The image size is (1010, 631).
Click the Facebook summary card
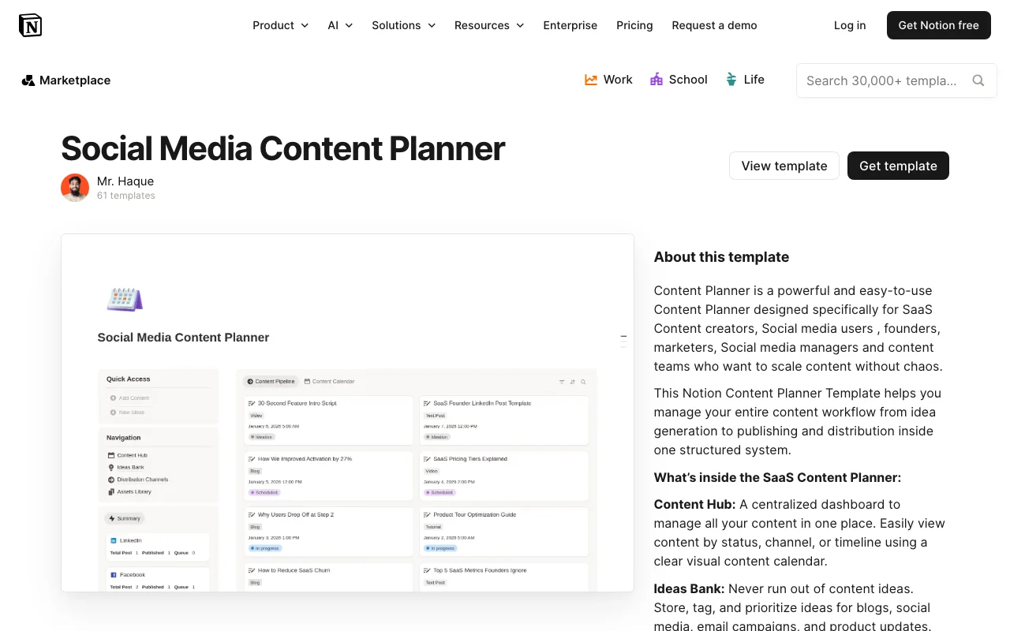tap(159, 580)
